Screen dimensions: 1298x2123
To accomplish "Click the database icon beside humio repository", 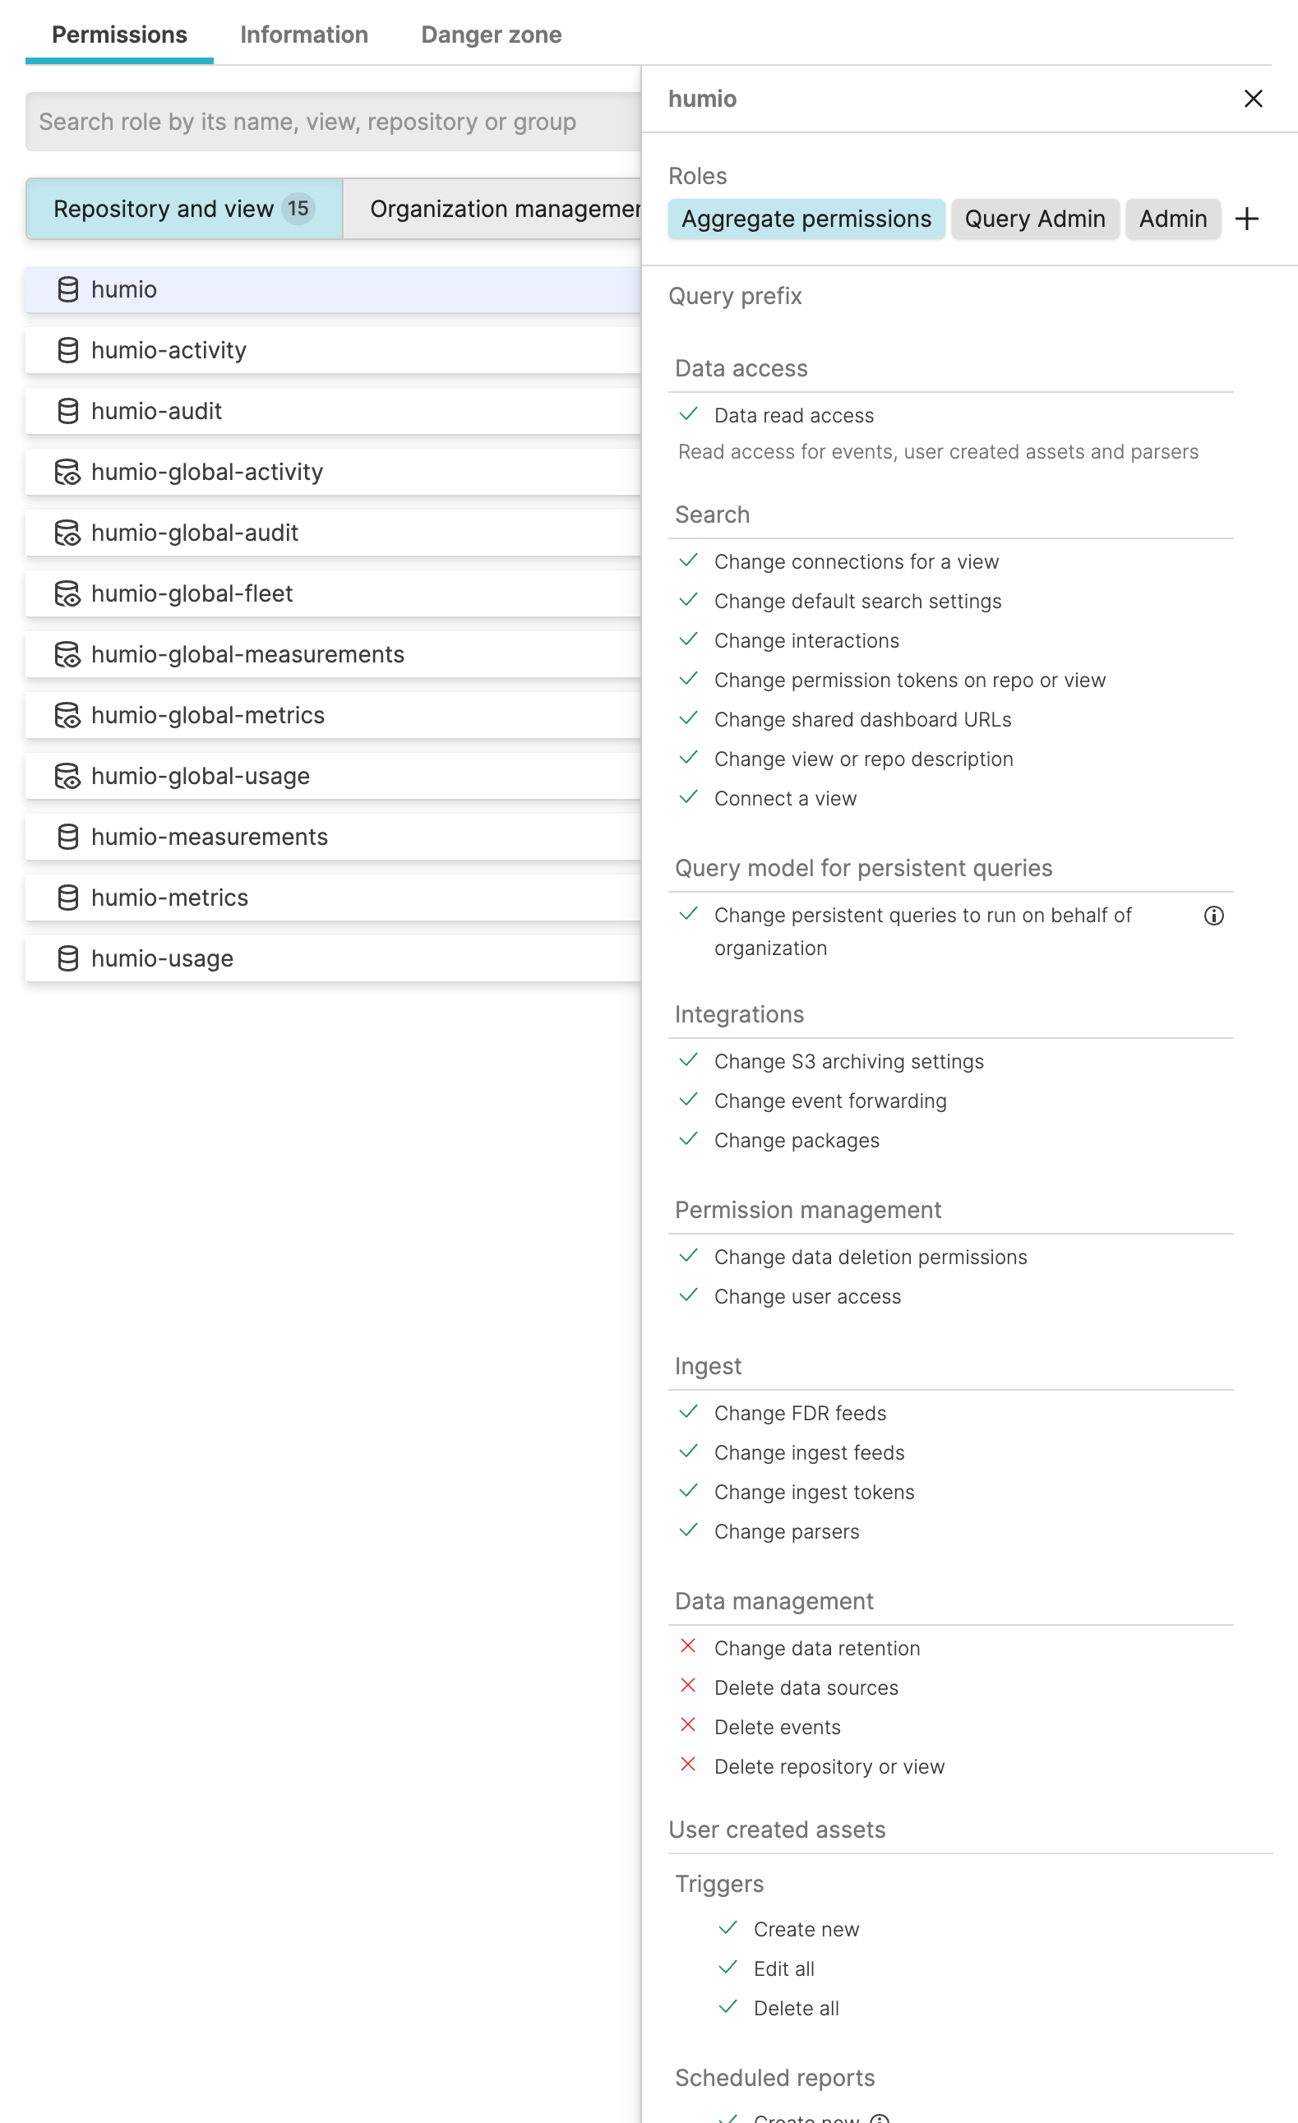I will point(67,289).
